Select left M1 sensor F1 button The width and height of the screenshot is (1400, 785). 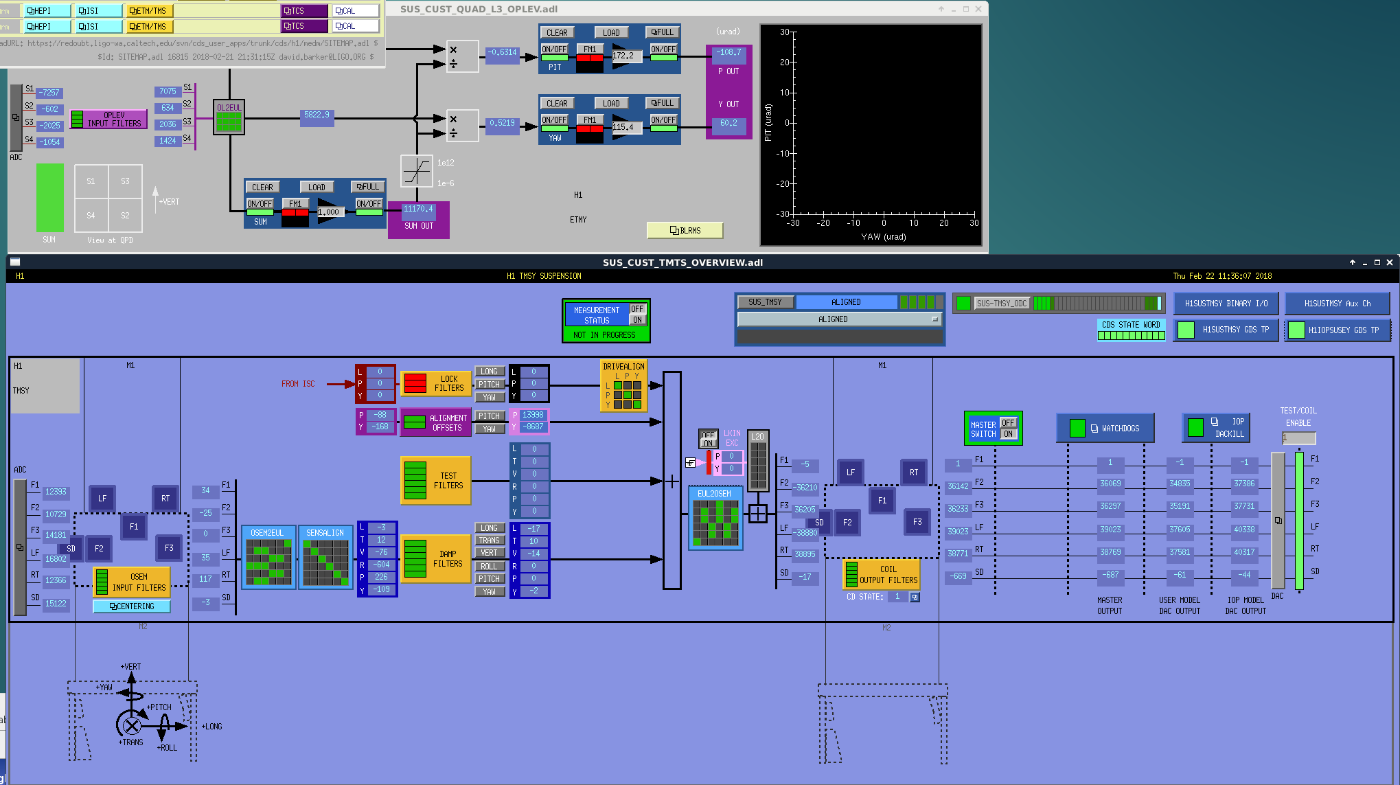point(134,527)
